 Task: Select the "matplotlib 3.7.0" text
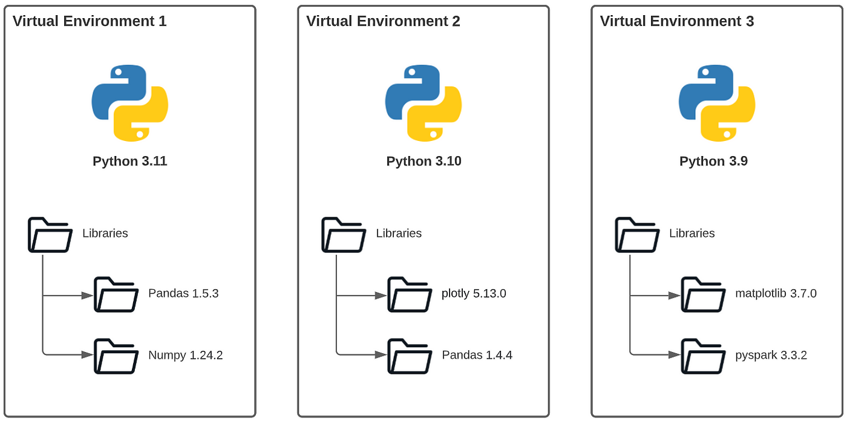pos(776,294)
